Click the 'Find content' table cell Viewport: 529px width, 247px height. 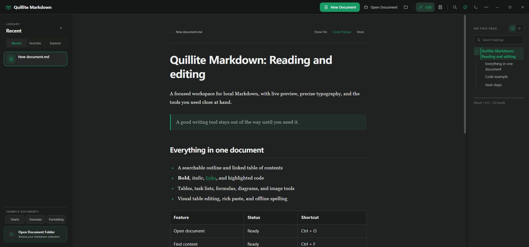207,243
